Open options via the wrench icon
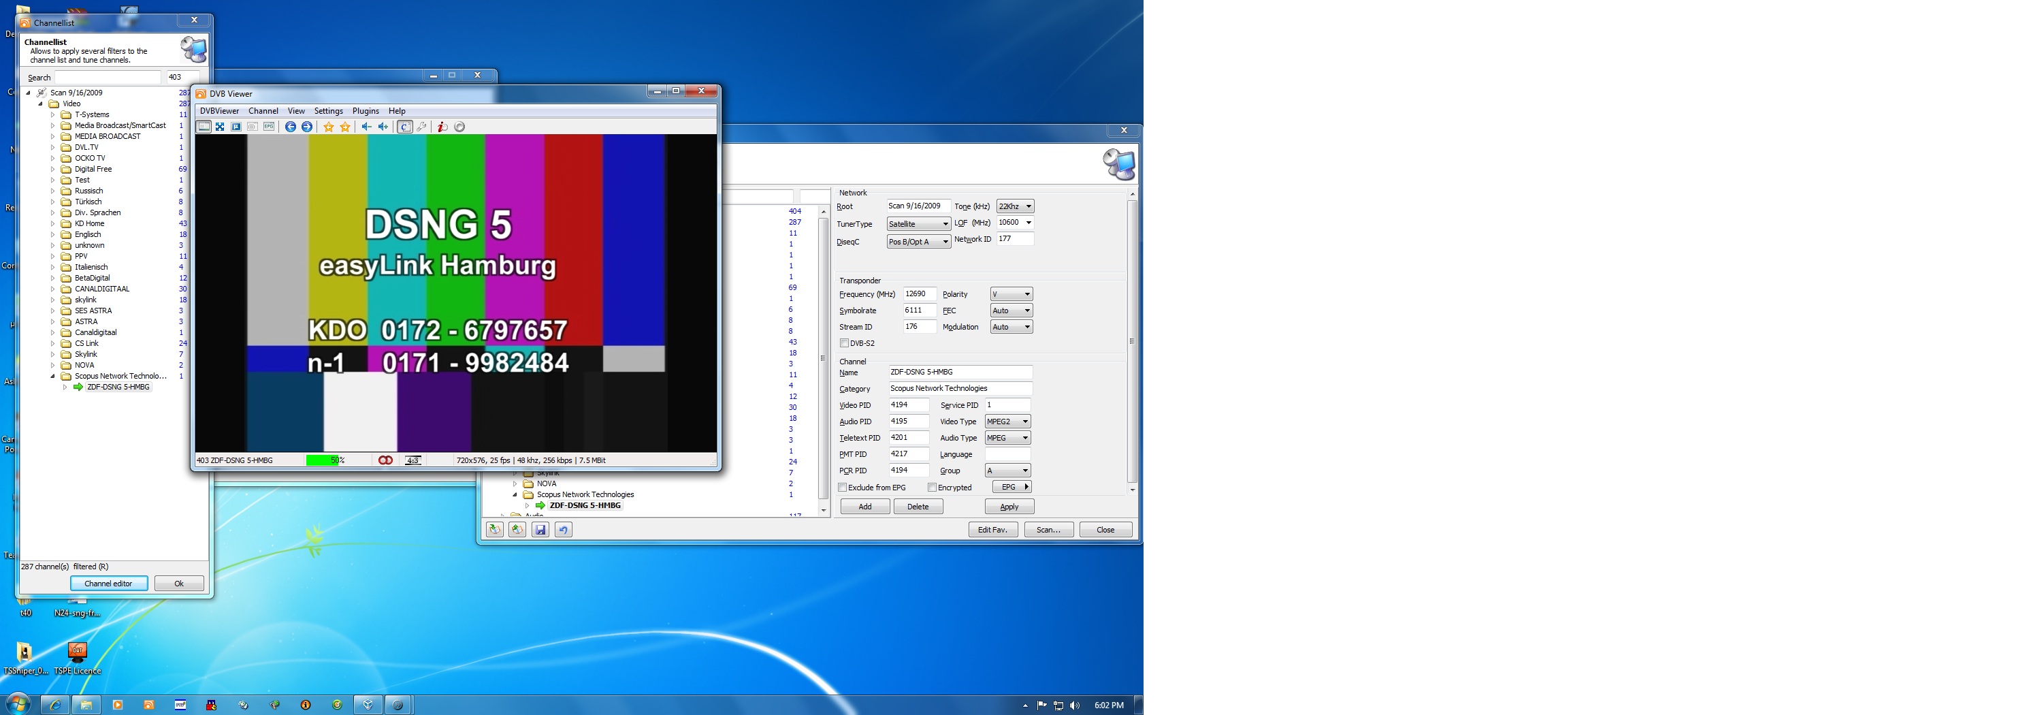This screenshot has height=715, width=2023. coord(422,127)
